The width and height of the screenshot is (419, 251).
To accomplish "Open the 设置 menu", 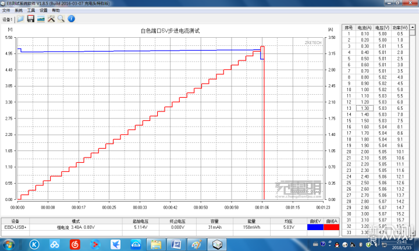I will coord(43,10).
